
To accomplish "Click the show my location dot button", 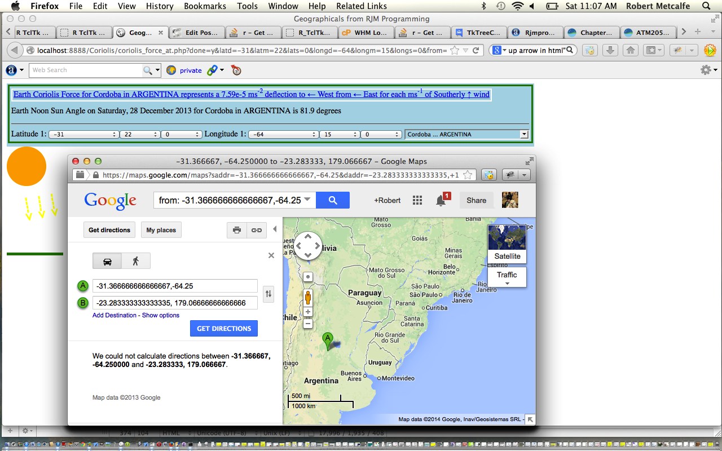I will pyautogui.click(x=308, y=277).
